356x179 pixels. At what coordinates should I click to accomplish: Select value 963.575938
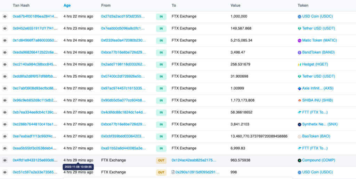coord(240,160)
